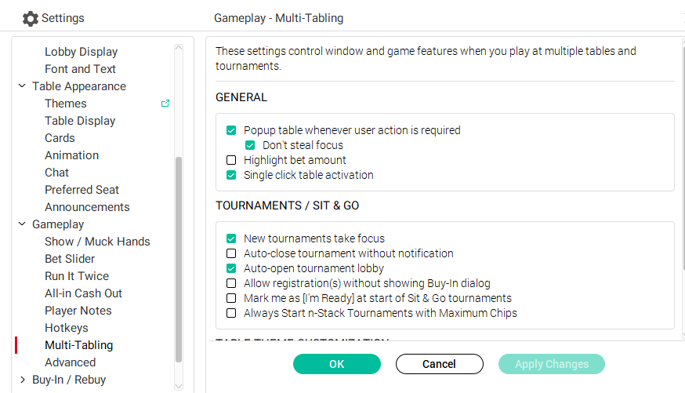Screen dimensions: 685x393
Task: Toggle 'Popup table whenever user action is required'
Action: tap(231, 130)
